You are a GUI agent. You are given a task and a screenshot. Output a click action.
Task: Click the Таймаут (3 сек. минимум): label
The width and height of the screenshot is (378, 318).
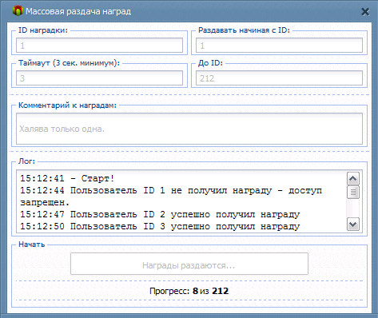point(69,63)
